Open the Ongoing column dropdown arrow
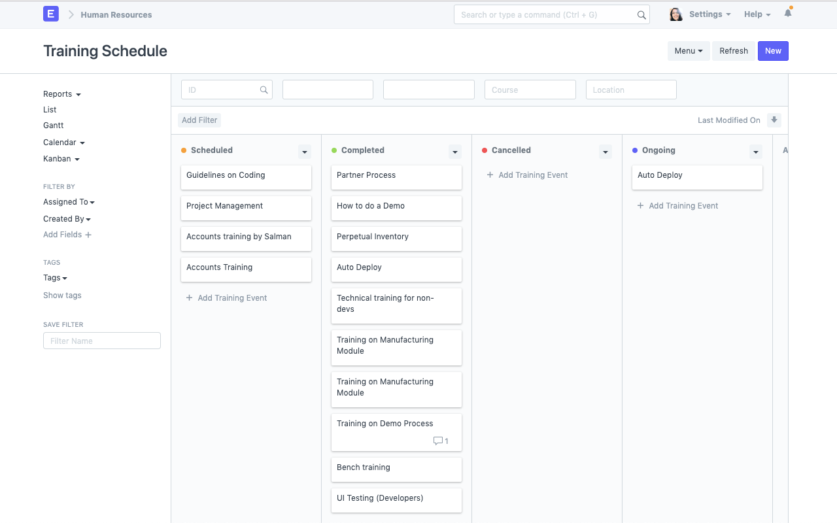The image size is (837, 523). [756, 152]
